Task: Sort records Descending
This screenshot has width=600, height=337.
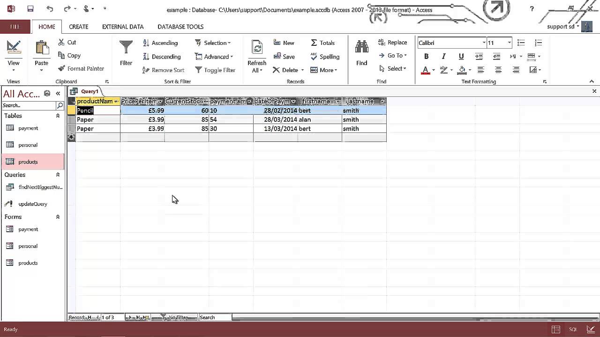Action: click(162, 57)
